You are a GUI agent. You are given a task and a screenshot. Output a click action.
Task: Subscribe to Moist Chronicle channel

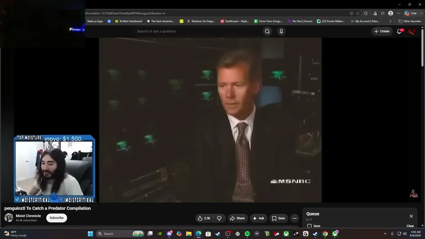pos(56,218)
